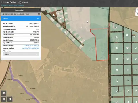The image size is (138, 103).
Task: Click the Sup. del terreno label
Action: coord(8,40)
